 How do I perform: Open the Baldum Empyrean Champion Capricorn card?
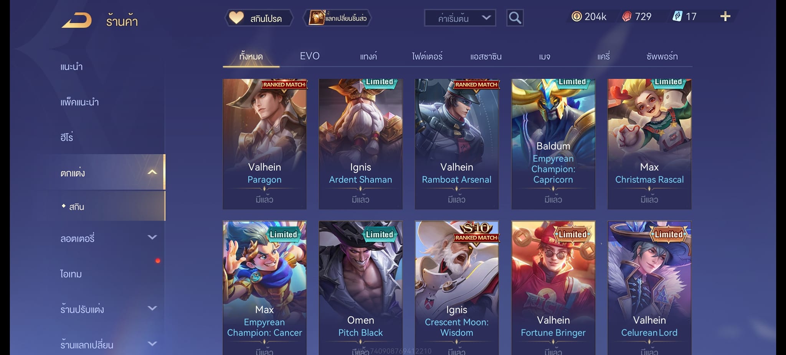pyautogui.click(x=553, y=144)
